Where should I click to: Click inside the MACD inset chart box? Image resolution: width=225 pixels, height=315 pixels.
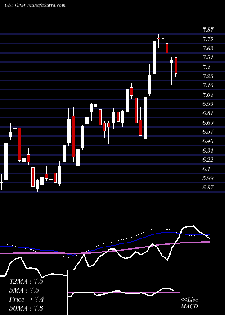[124, 292]
